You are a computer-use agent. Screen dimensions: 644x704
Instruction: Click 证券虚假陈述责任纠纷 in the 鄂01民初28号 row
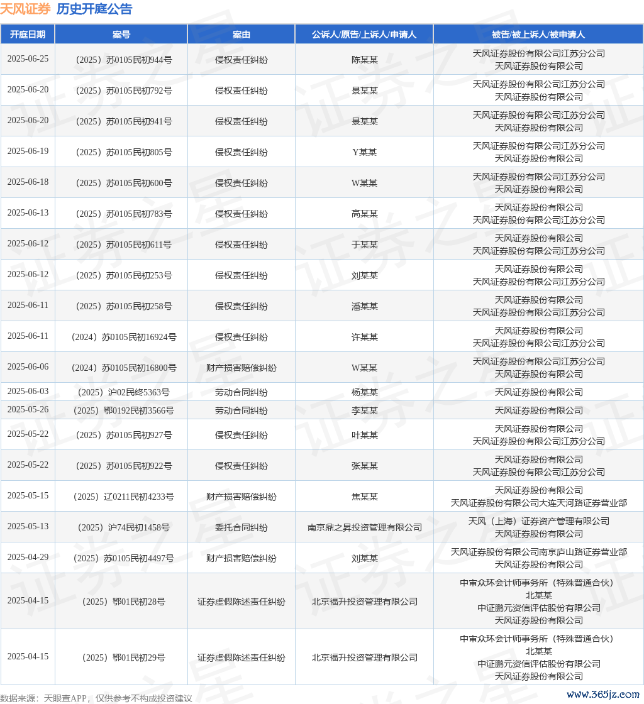pyautogui.click(x=241, y=602)
